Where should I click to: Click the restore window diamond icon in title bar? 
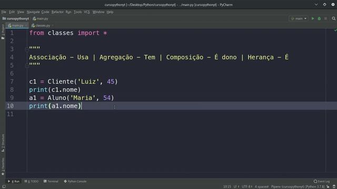pos(324,5)
